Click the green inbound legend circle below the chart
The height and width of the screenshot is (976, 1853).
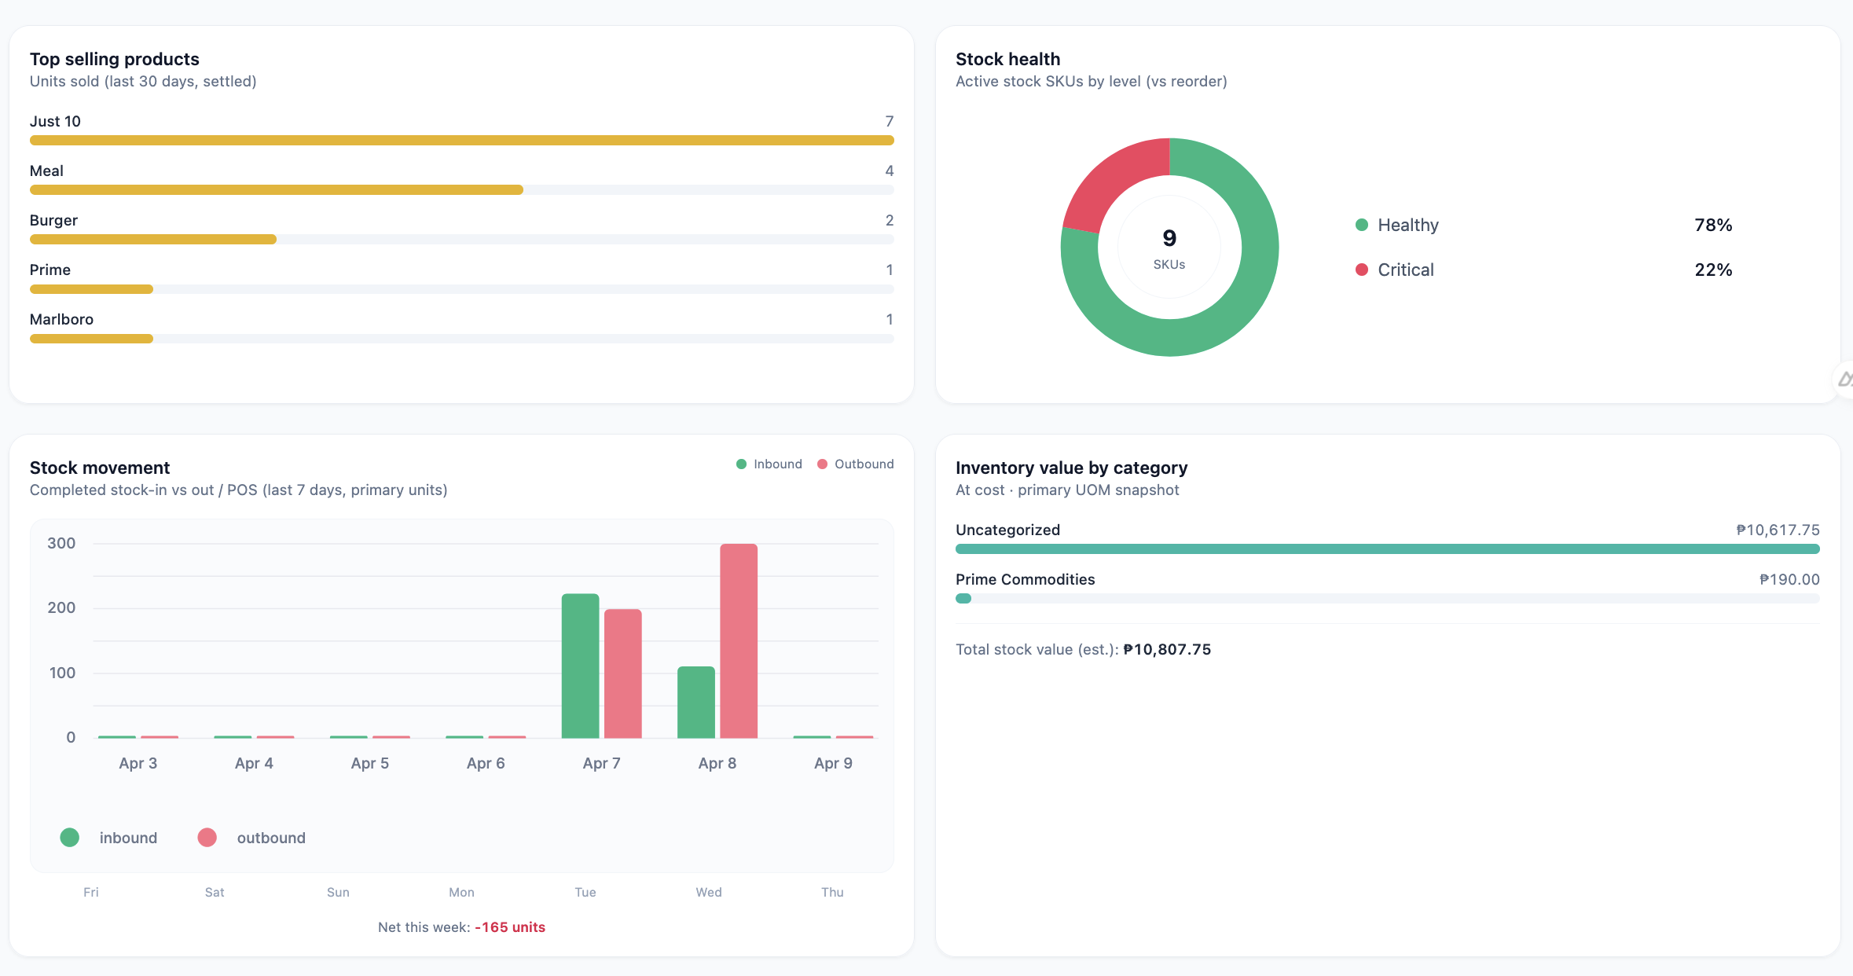pos(69,837)
